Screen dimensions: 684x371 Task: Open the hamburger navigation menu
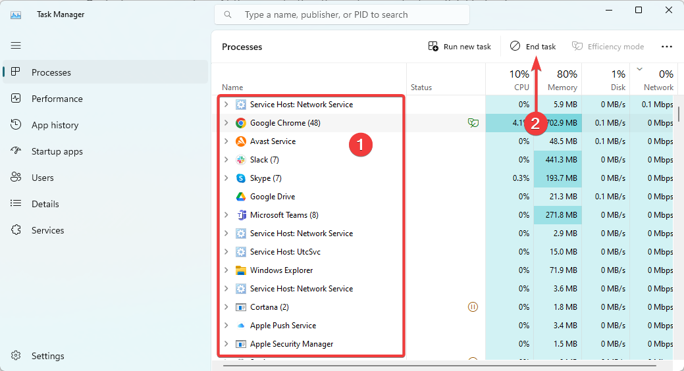16,45
